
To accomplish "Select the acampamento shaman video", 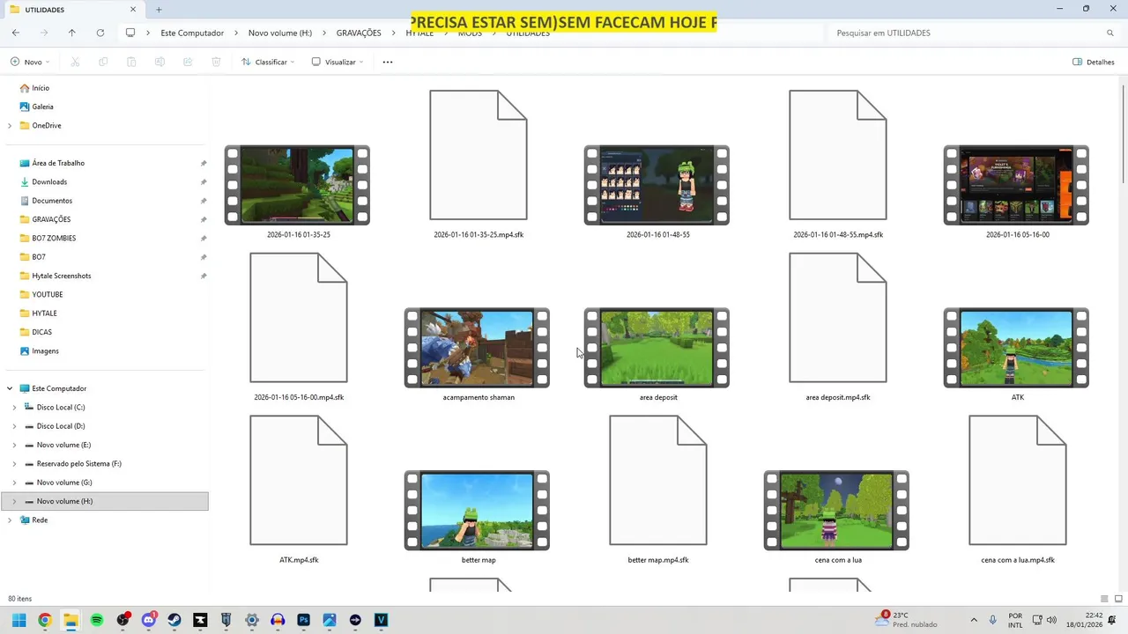I will click(477, 348).
